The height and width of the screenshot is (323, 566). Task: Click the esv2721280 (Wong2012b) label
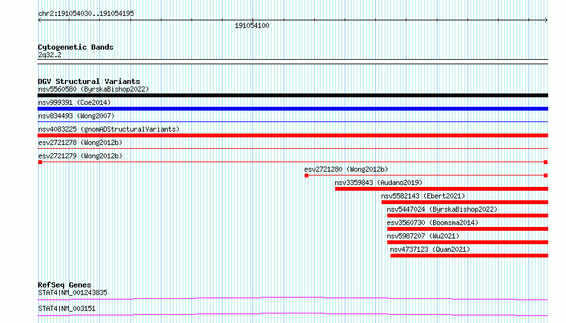tap(346, 169)
